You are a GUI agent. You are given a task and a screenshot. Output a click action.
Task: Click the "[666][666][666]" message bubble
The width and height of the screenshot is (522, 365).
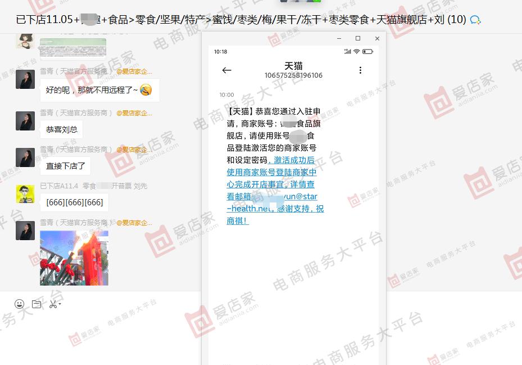coord(74,202)
